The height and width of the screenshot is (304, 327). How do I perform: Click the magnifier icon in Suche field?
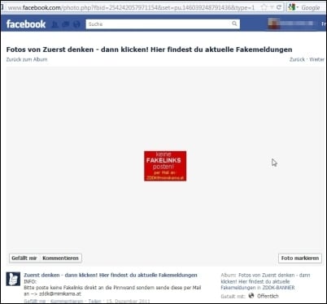[234, 24]
